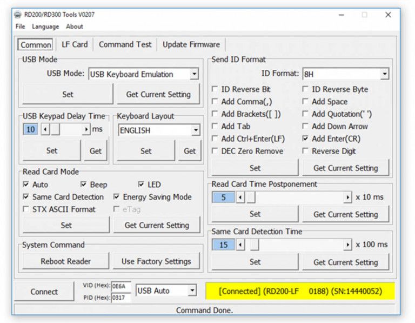Click the VID (Hex) input field
This screenshot has height=323, width=415.
tap(121, 286)
